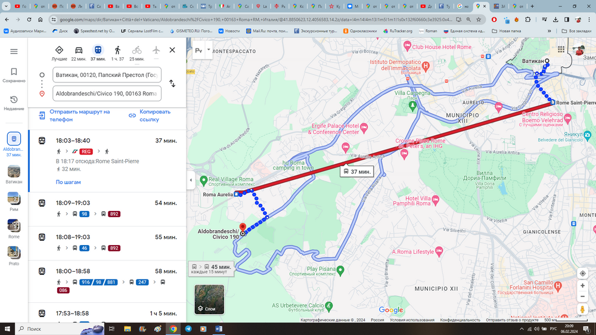This screenshot has height=335, width=596.
Task: Open Prato recent place thumbnail
Action: 14,256
